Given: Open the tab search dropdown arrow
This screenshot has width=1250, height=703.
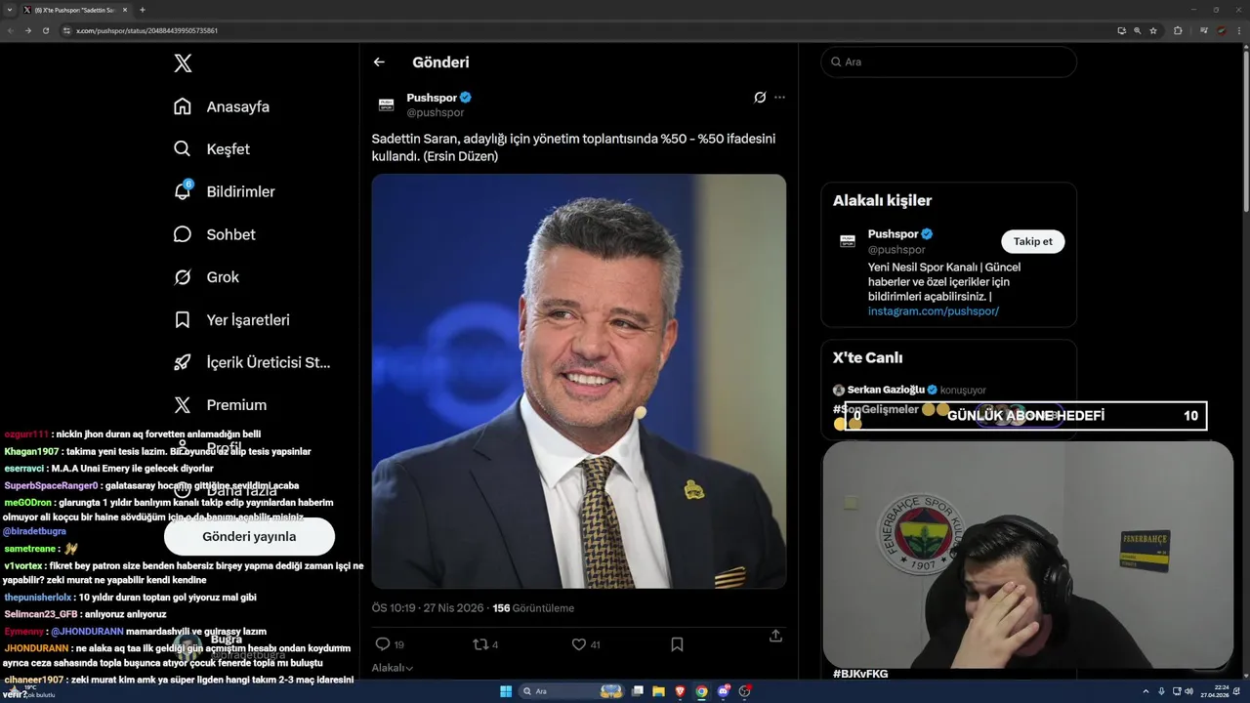Looking at the screenshot, I should pyautogui.click(x=9, y=10).
